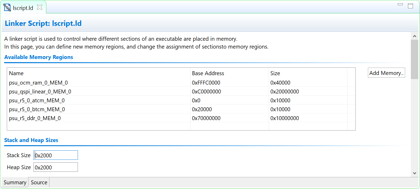Click base address 0x20000 cell
Image resolution: width=420 pixels, height=189 pixels.
[202, 109]
